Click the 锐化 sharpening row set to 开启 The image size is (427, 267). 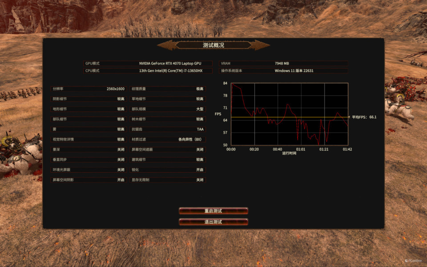[168, 170]
